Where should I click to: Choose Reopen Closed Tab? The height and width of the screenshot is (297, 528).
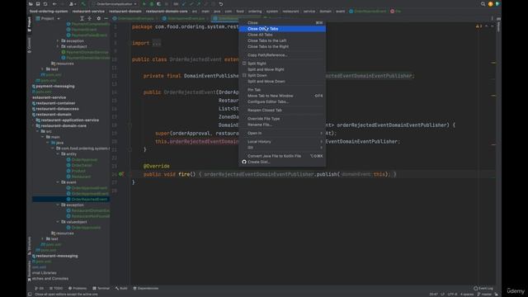coord(282,110)
